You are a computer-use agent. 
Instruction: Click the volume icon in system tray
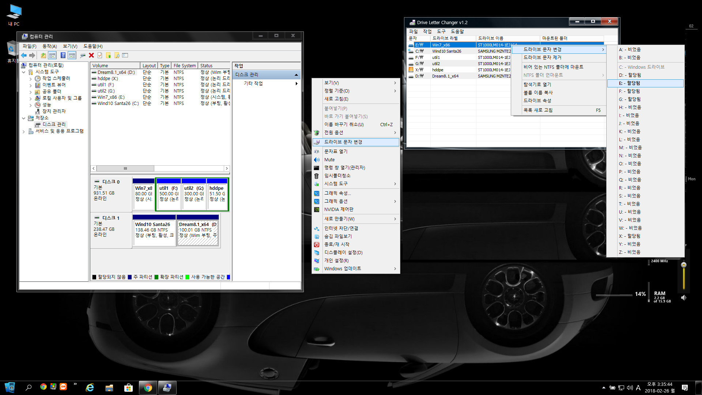click(630, 388)
